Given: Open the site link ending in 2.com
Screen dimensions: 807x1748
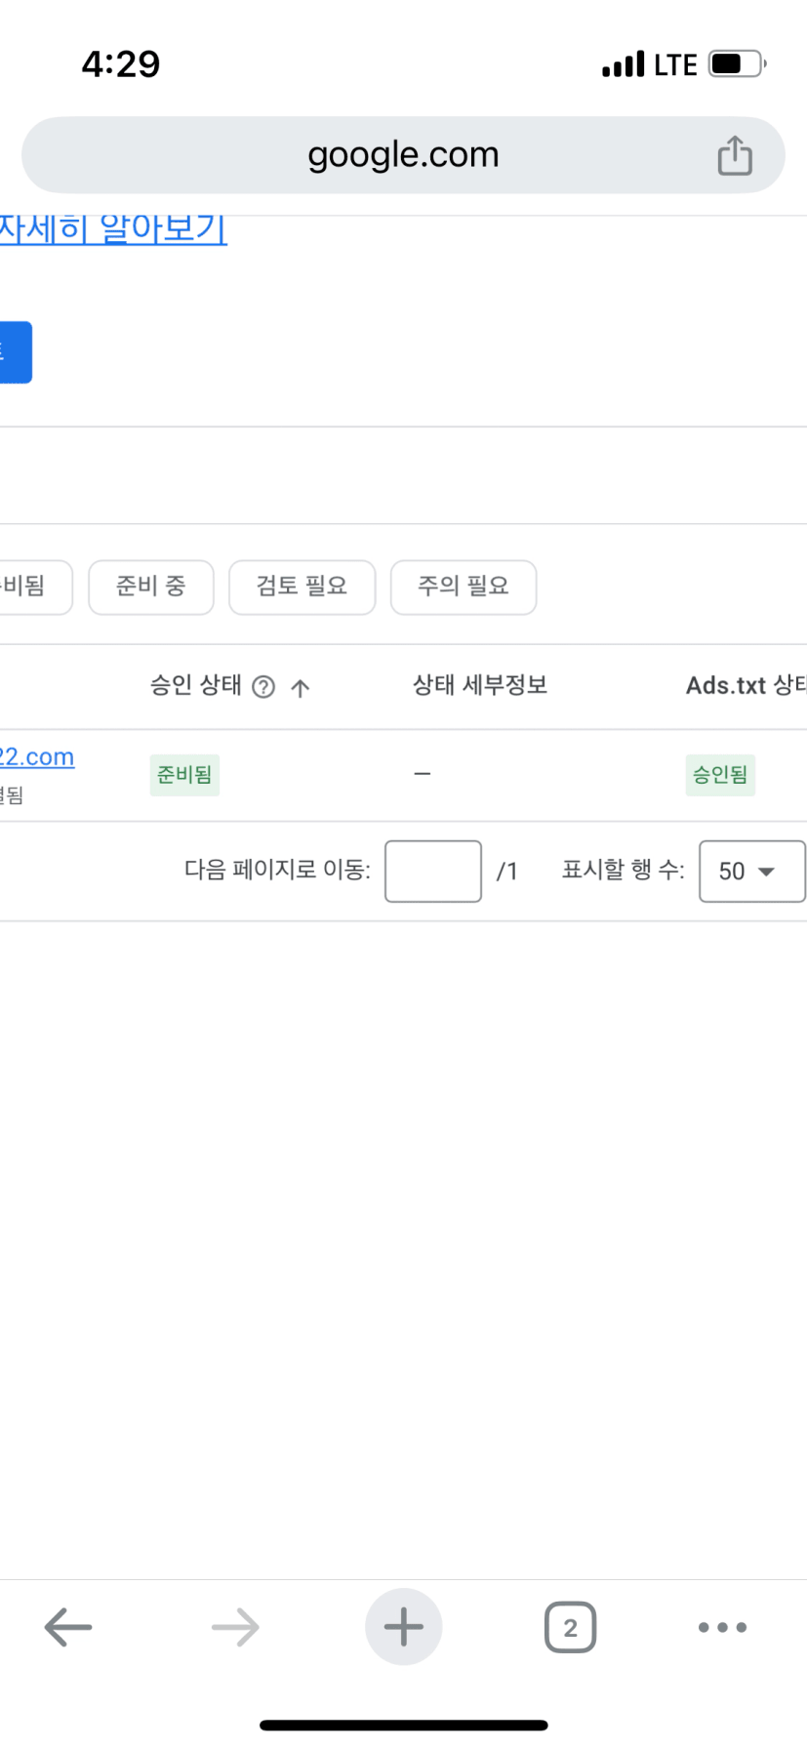Looking at the screenshot, I should 37,756.
